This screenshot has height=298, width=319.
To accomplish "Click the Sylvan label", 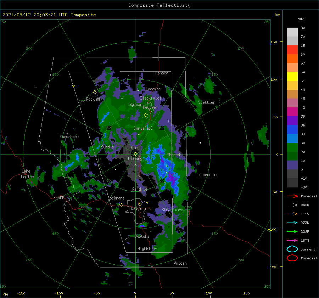I will [136, 105].
